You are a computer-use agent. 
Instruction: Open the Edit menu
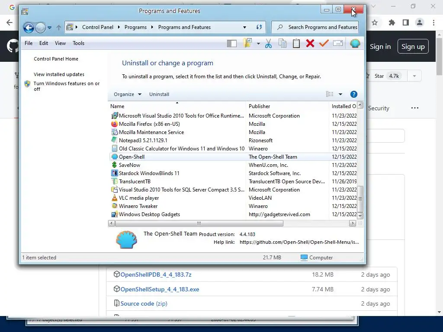(x=44, y=43)
